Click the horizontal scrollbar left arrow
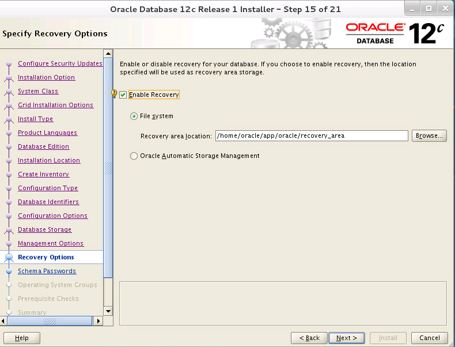455x347 pixels. coord(3,321)
